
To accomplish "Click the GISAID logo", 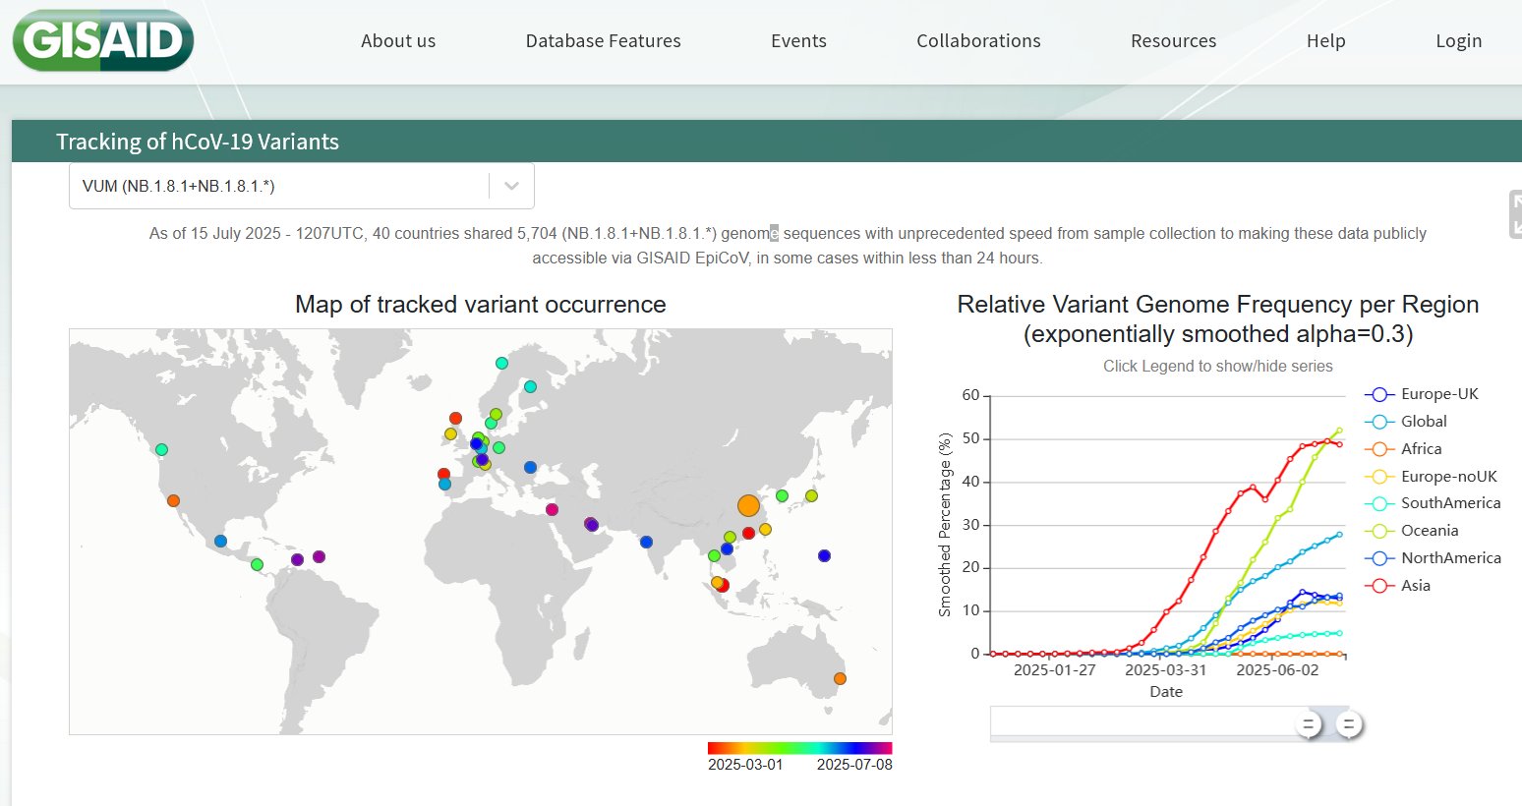I will [x=102, y=41].
